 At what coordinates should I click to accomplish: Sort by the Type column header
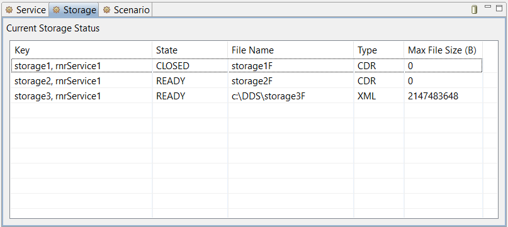(x=379, y=50)
